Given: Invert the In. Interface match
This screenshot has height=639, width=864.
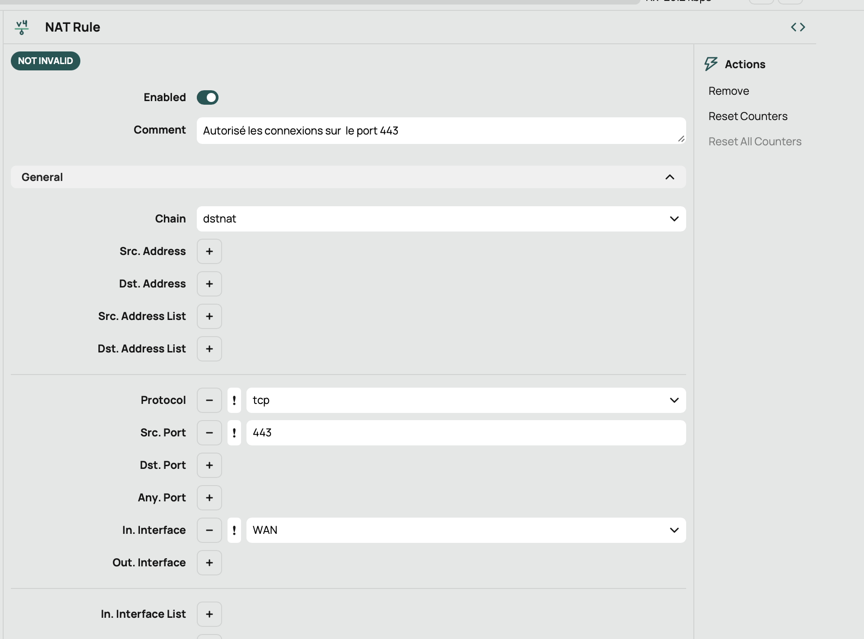Looking at the screenshot, I should (x=234, y=530).
